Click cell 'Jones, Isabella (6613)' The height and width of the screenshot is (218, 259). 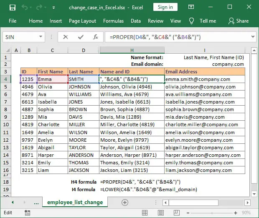coord(132,102)
